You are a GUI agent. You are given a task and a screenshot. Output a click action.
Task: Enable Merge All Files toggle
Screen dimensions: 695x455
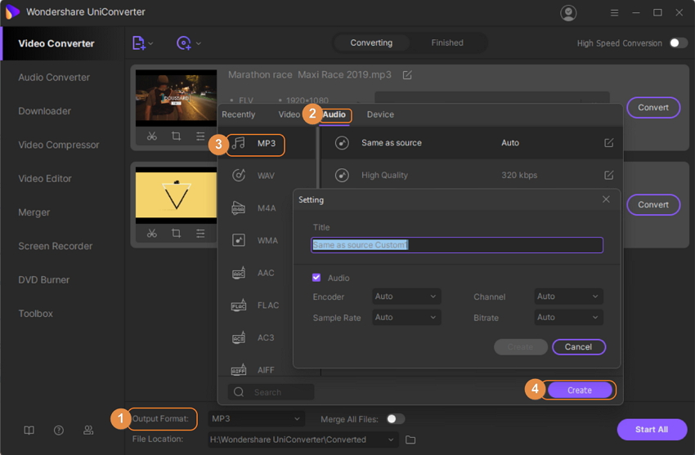pos(395,419)
